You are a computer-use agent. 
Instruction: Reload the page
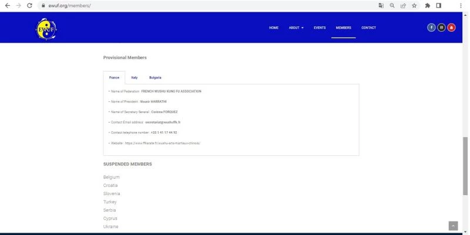pos(29,5)
